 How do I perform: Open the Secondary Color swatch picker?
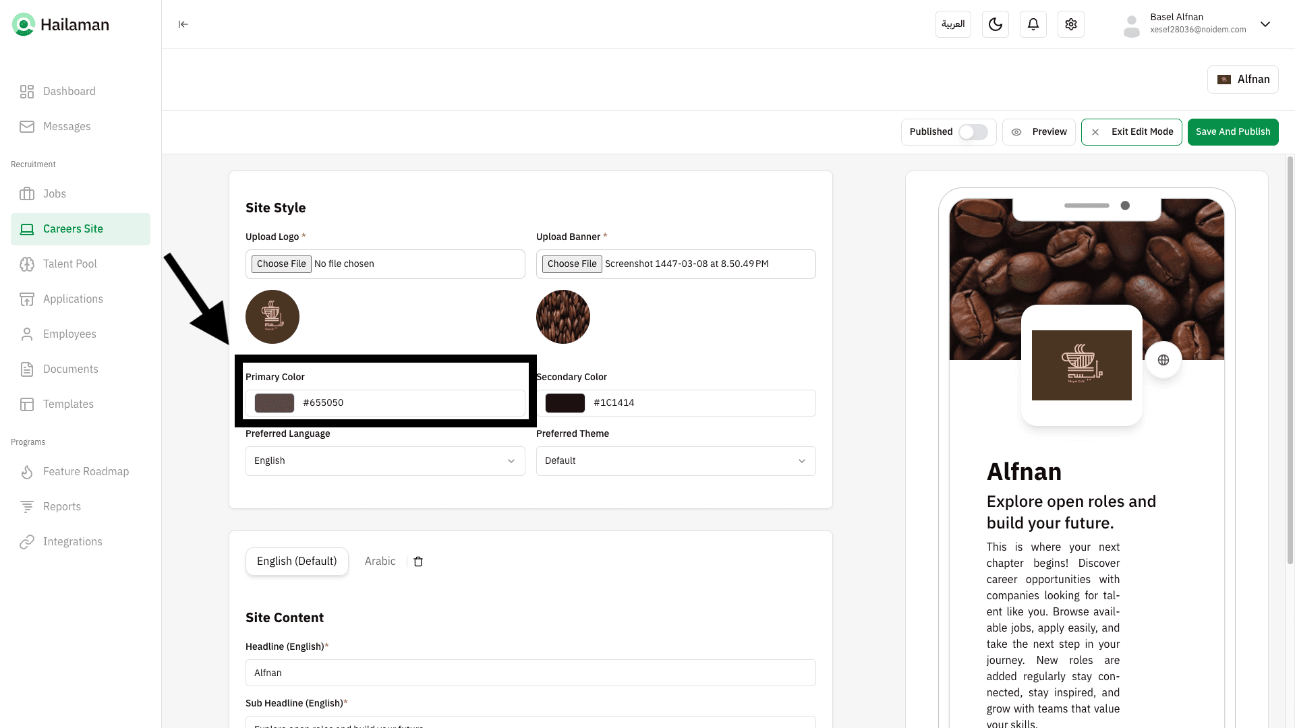coord(565,403)
